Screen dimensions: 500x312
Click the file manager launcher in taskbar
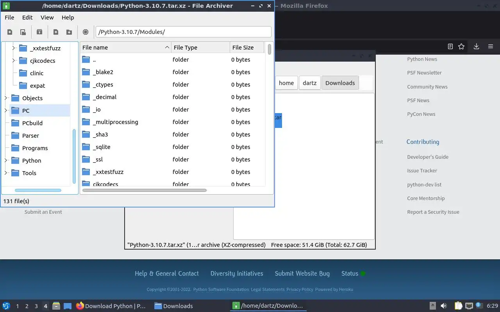click(x=56, y=306)
